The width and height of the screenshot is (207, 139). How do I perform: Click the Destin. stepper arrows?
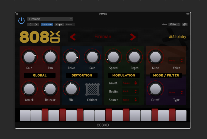point(136,91)
